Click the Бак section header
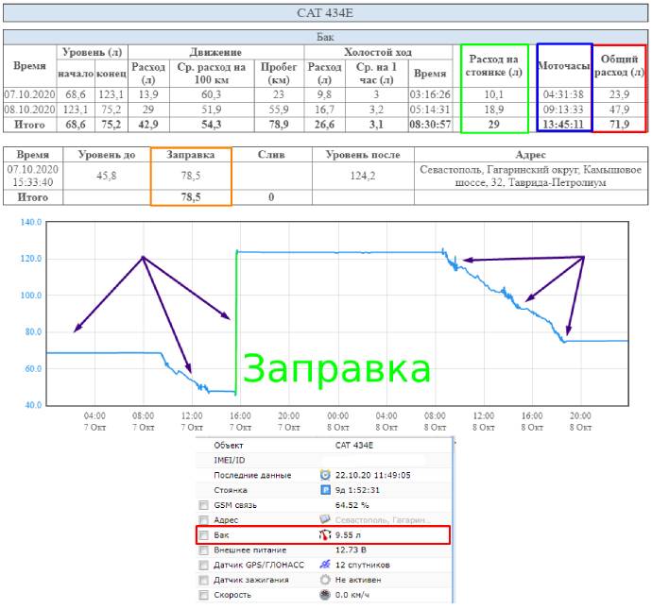 (325, 37)
